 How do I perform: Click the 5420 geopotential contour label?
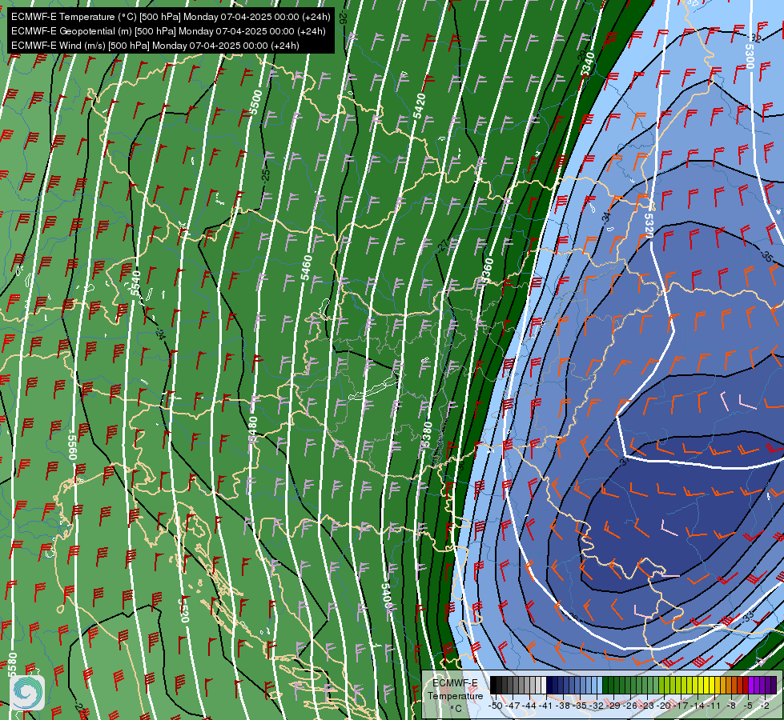[x=420, y=106]
